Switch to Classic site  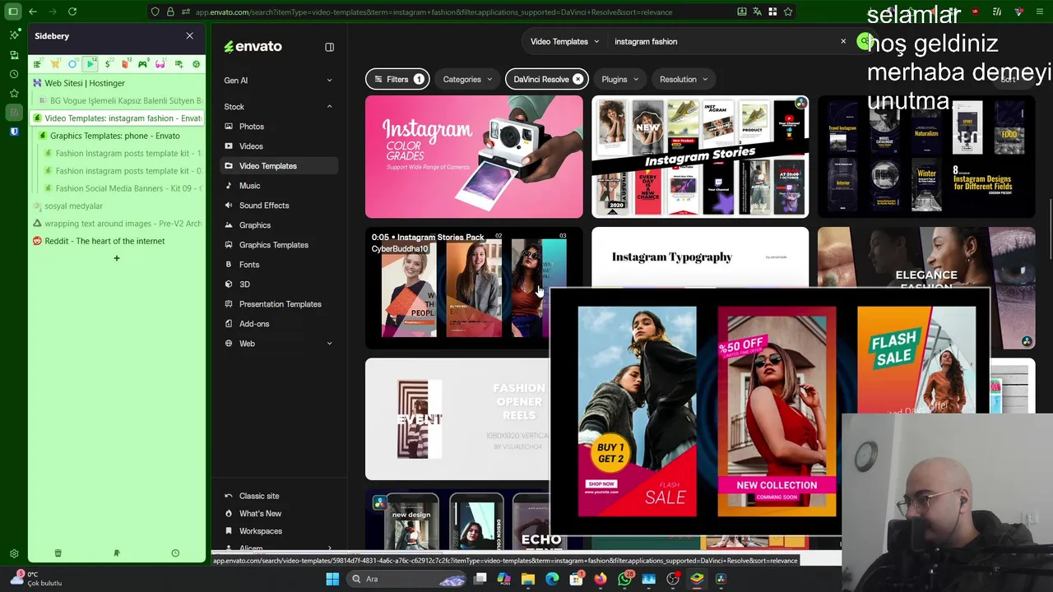(x=258, y=496)
